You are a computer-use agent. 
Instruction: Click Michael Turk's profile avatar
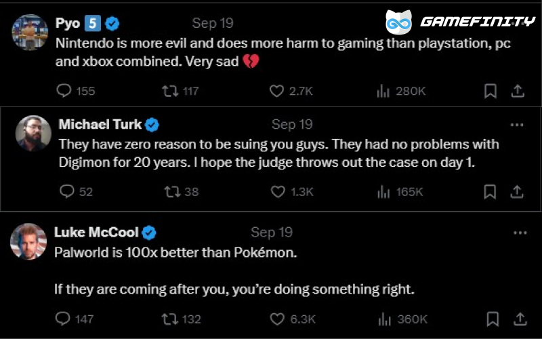33,133
